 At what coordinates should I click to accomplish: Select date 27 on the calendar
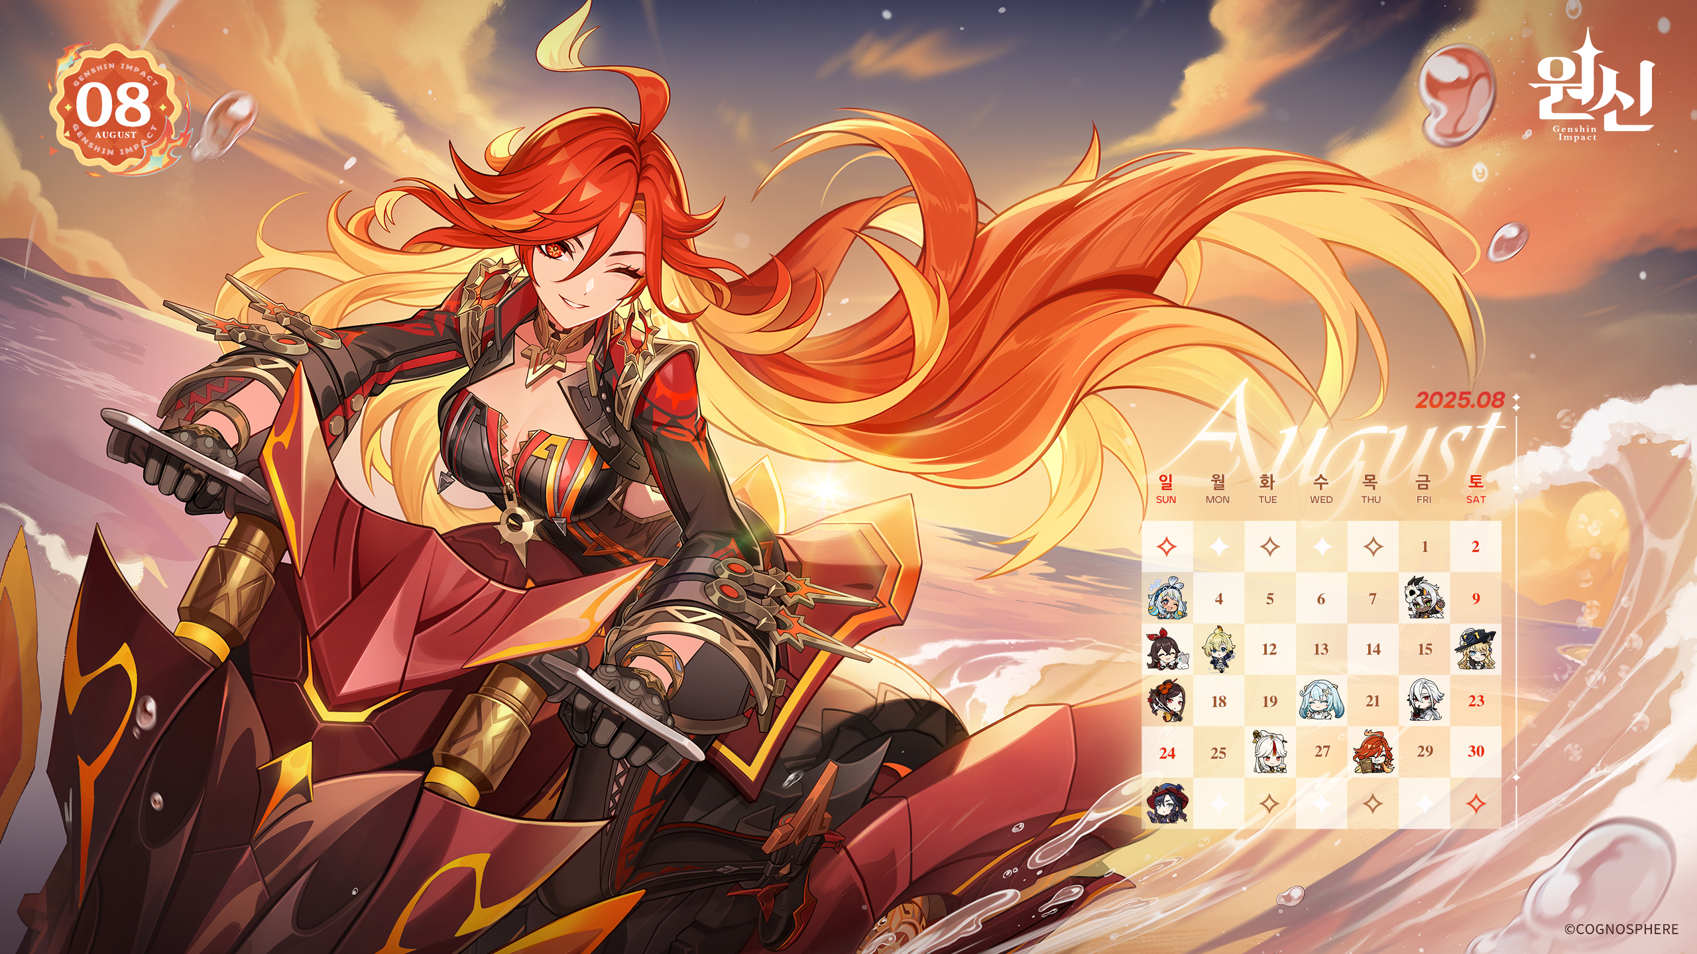[1322, 751]
